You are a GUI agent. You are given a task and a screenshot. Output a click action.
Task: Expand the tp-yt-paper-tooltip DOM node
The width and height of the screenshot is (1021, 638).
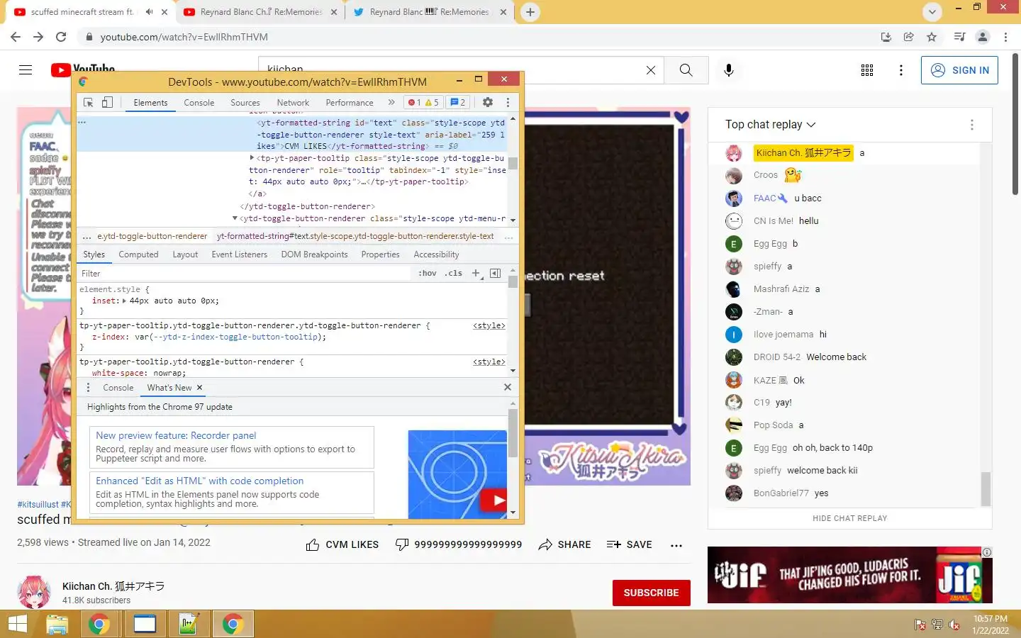252,158
